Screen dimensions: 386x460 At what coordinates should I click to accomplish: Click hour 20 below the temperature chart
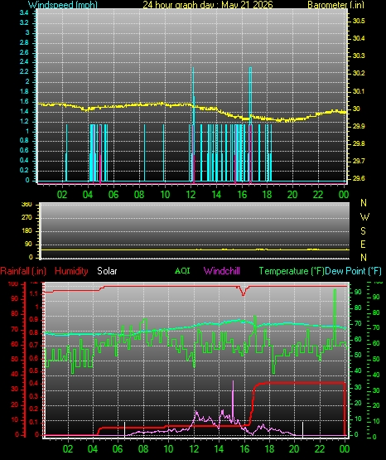click(x=294, y=449)
